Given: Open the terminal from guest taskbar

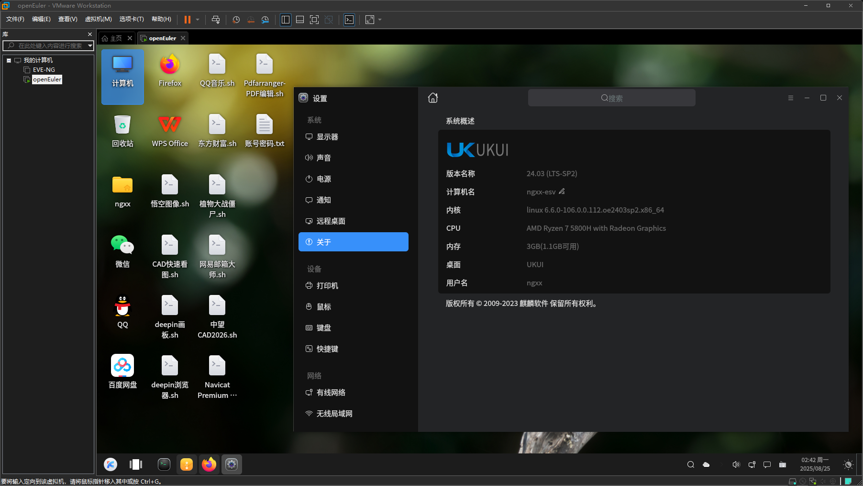Looking at the screenshot, I should point(164,464).
